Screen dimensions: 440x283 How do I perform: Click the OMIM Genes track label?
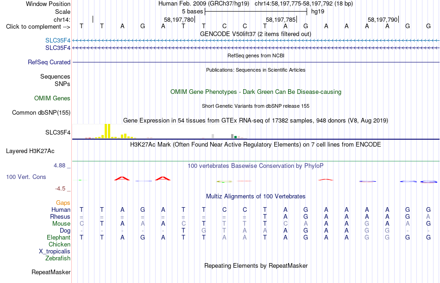[52, 98]
